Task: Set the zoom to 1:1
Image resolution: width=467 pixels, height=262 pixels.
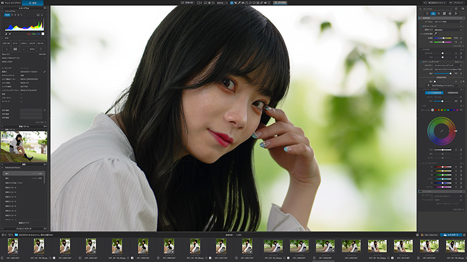Action: pyautogui.click(x=213, y=3)
